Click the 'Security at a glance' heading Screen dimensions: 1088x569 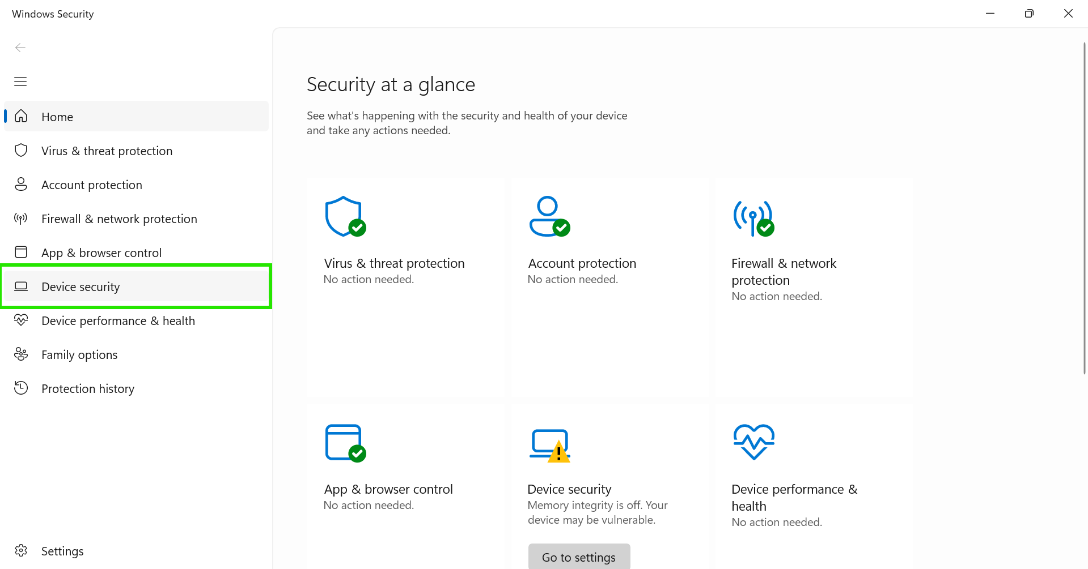click(391, 84)
